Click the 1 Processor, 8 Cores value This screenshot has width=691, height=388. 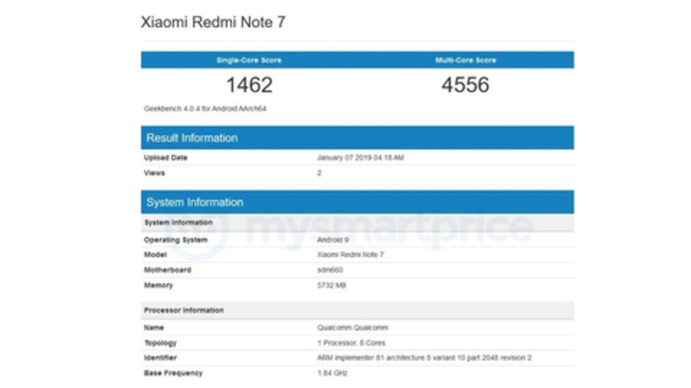click(351, 343)
